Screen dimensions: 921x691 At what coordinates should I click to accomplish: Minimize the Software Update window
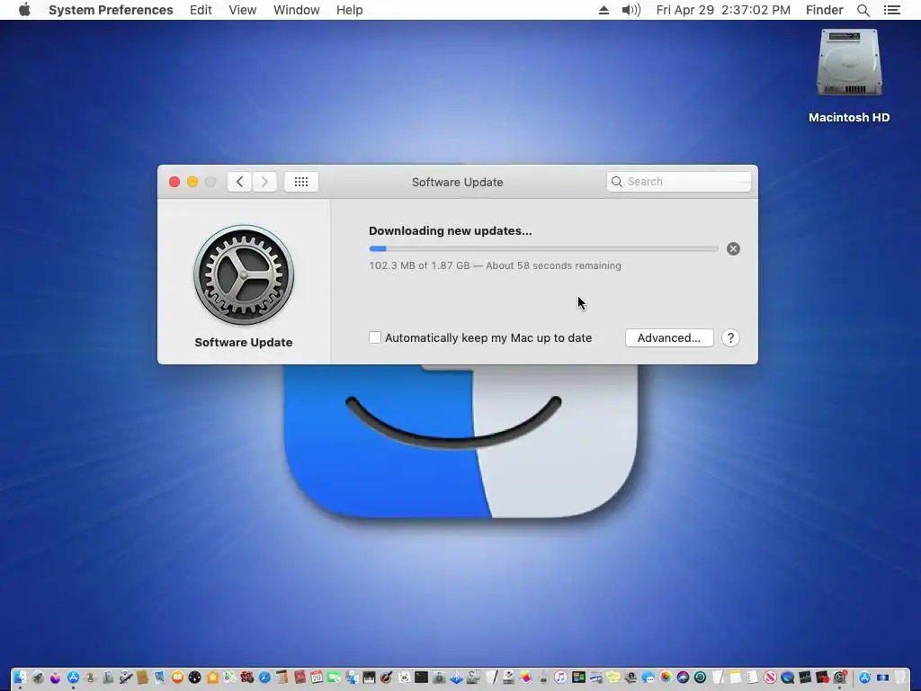(192, 182)
